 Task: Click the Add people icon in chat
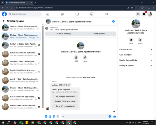76,57
